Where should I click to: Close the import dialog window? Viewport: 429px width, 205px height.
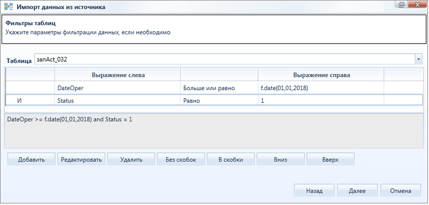(x=418, y=4)
